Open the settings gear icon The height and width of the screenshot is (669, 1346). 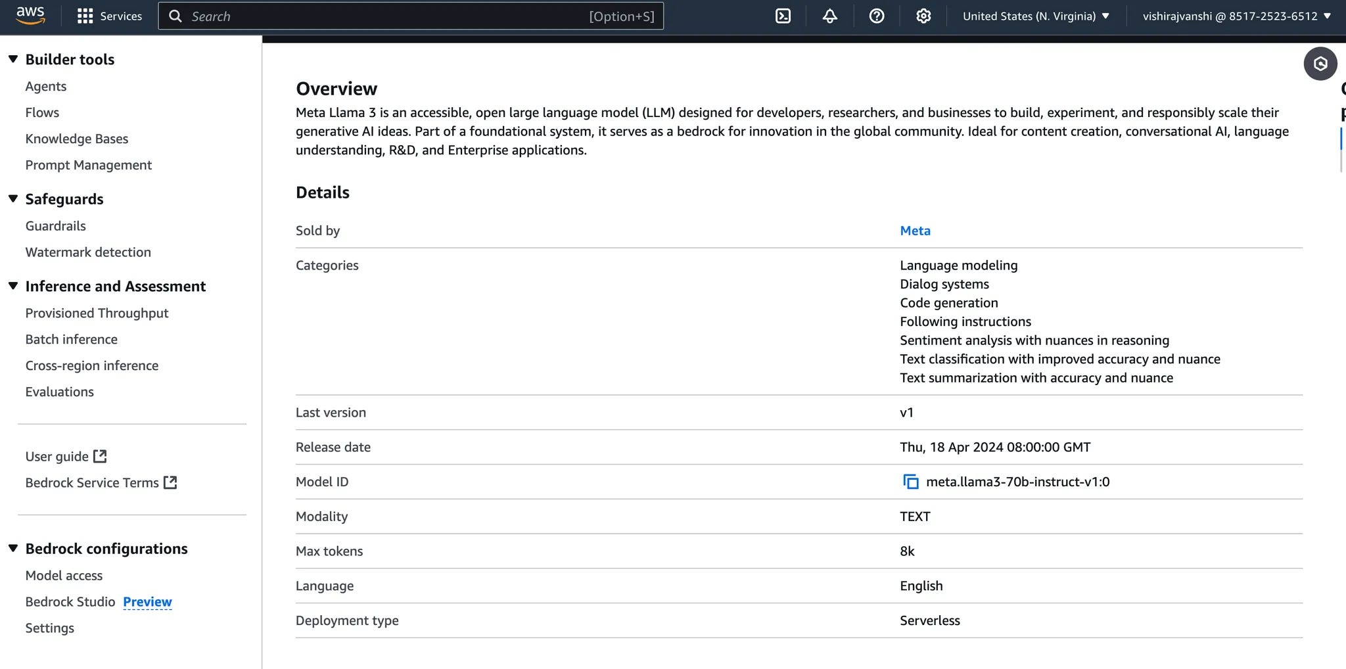coord(923,16)
